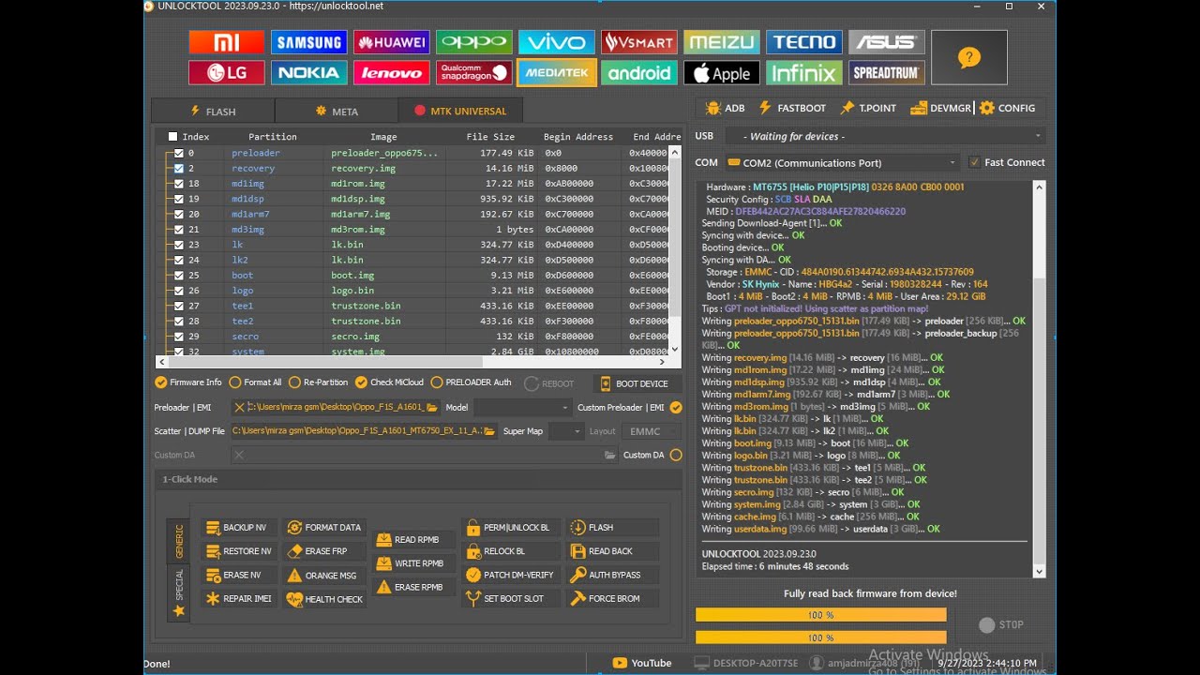Toggle the Index select-all checkbox
This screenshot has width=1200, height=675.
(172, 137)
